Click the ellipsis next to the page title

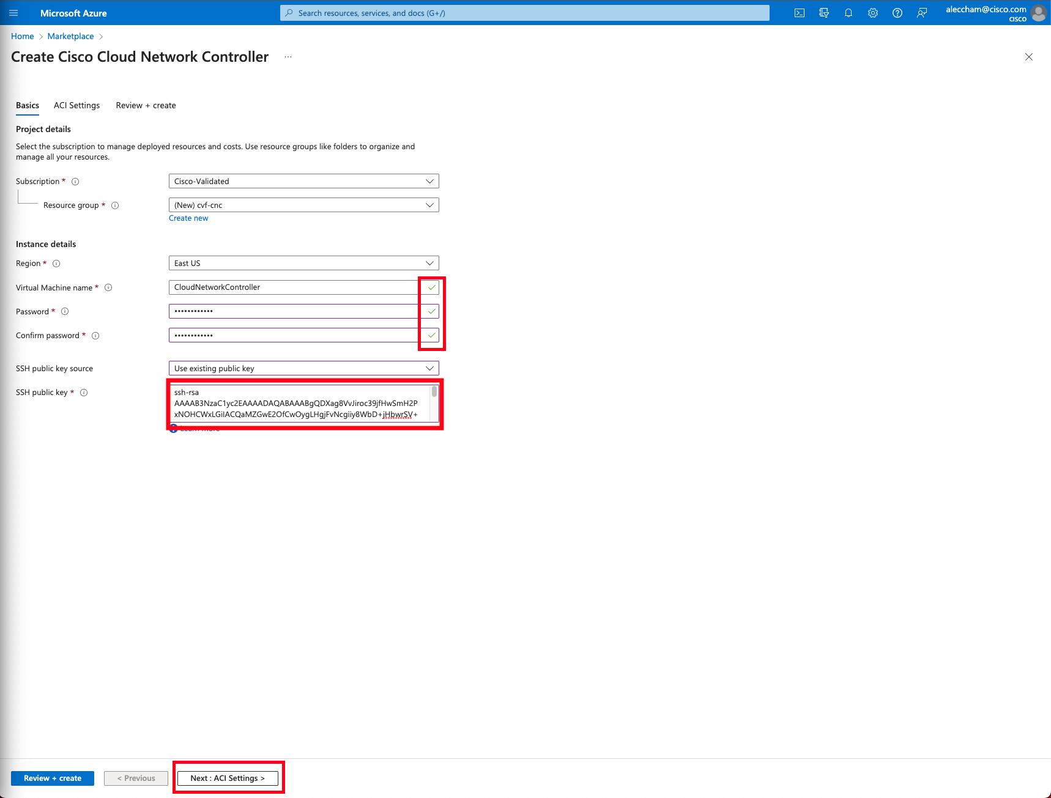(x=288, y=57)
